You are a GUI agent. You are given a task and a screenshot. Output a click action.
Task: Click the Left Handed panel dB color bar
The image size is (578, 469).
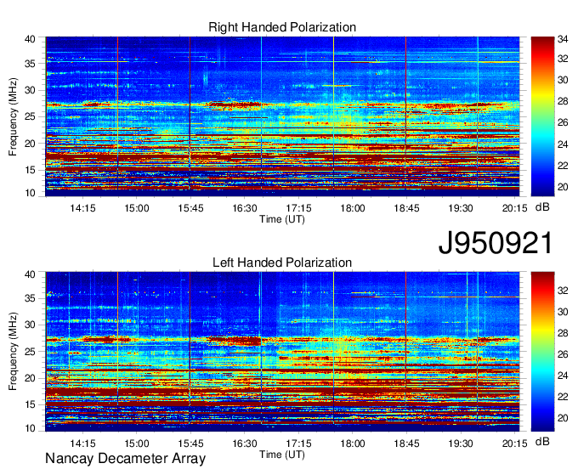point(542,352)
